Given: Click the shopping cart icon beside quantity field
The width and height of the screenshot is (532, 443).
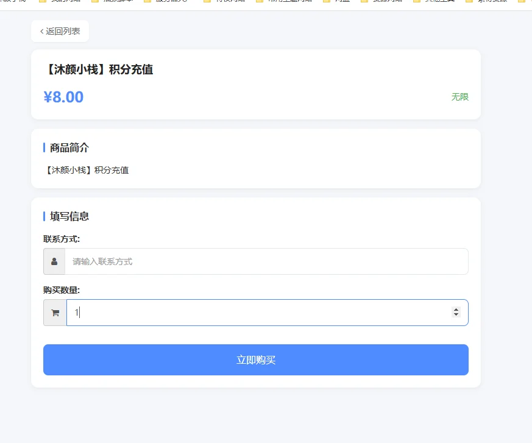Looking at the screenshot, I should point(54,312).
